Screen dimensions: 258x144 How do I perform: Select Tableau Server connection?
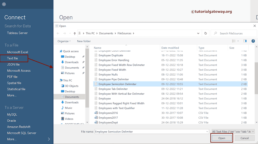[x=17, y=33]
